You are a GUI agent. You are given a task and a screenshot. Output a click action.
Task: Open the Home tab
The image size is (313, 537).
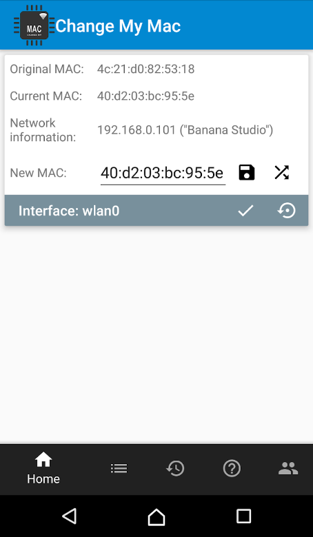click(x=43, y=468)
